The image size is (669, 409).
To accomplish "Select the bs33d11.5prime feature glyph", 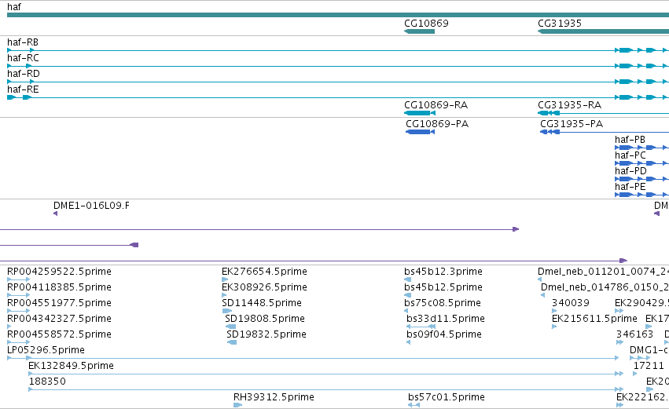I will pos(421,327).
